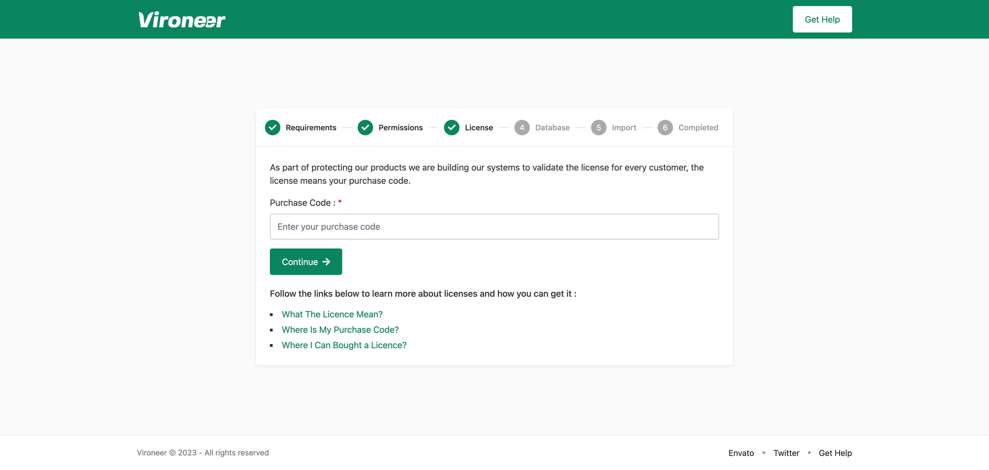Screen dimensions: 989x470
Task: Click the Permissions step checkmark icon
Action: click(365, 128)
